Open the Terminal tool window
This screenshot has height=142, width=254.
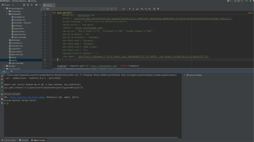[x=23, y=140]
